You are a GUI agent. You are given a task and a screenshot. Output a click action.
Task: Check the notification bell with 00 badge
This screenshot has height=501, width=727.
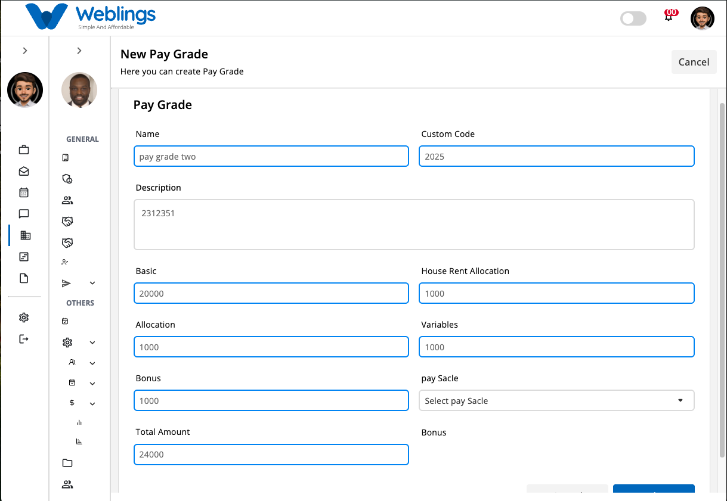(670, 15)
